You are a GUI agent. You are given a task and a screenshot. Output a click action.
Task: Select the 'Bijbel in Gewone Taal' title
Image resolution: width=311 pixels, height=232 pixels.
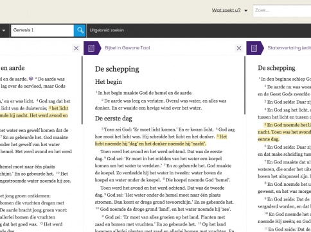pyautogui.click(x=127, y=48)
